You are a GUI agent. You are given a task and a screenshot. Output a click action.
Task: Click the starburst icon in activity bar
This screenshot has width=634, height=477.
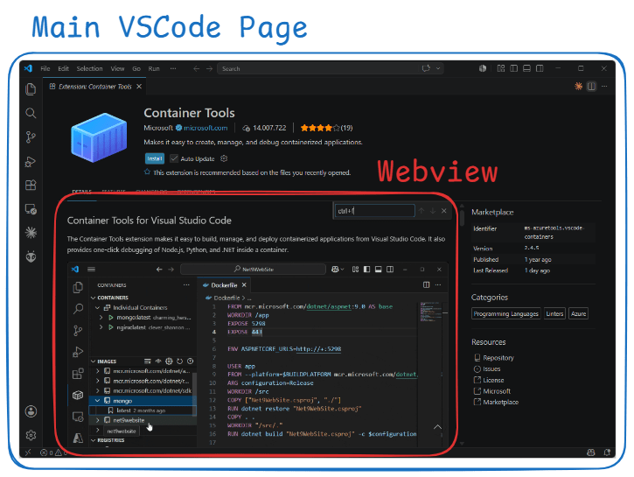coord(31,233)
